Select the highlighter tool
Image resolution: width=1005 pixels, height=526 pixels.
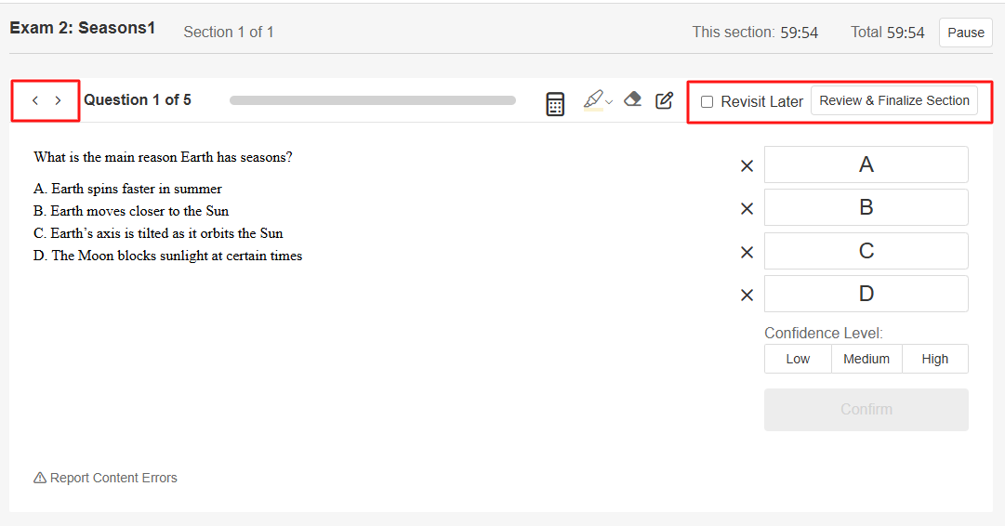point(592,99)
